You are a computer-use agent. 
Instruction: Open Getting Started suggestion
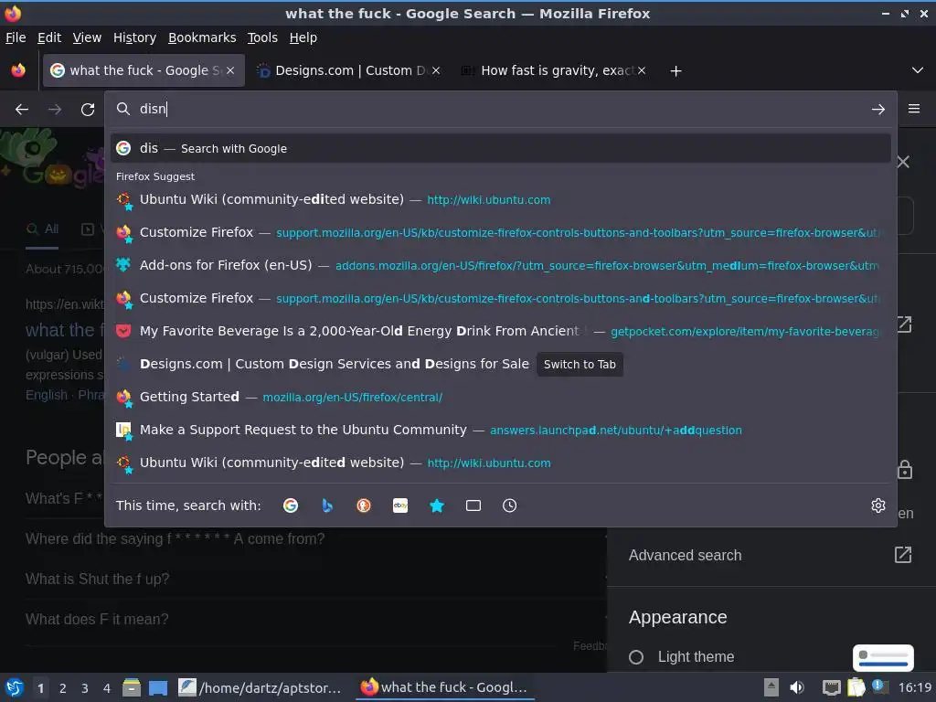click(501, 397)
